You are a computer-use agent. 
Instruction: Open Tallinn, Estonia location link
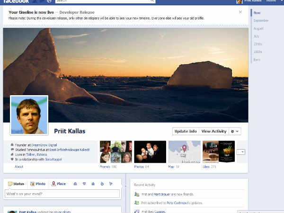click(36, 154)
